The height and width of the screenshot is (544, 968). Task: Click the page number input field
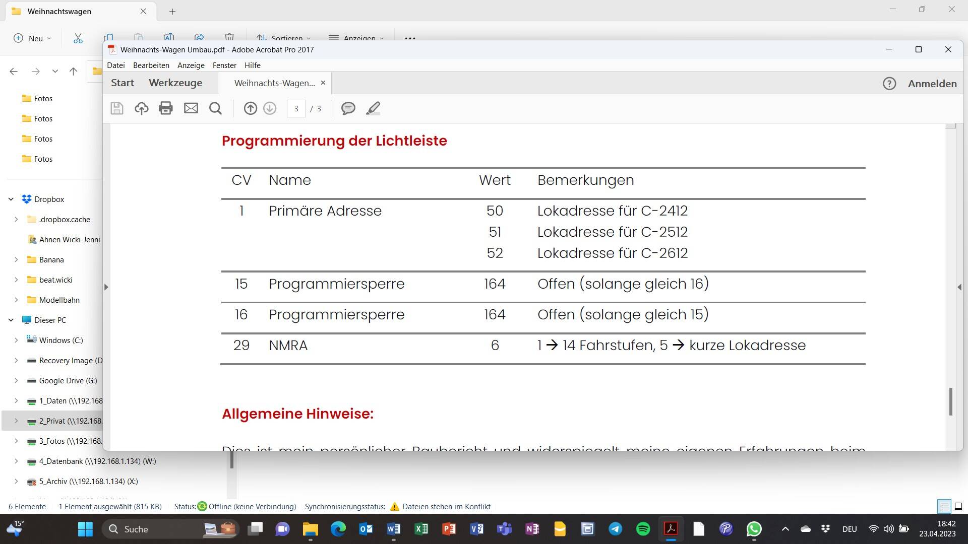pos(296,109)
